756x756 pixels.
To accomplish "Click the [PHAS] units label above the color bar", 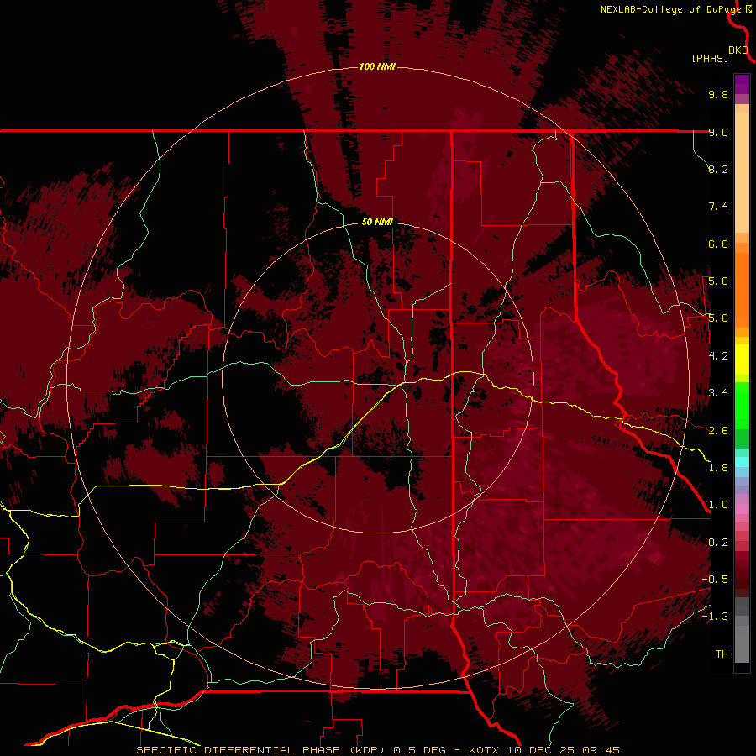I will click(x=710, y=58).
